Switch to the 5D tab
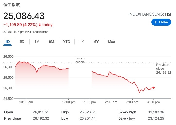 pos(22,42)
